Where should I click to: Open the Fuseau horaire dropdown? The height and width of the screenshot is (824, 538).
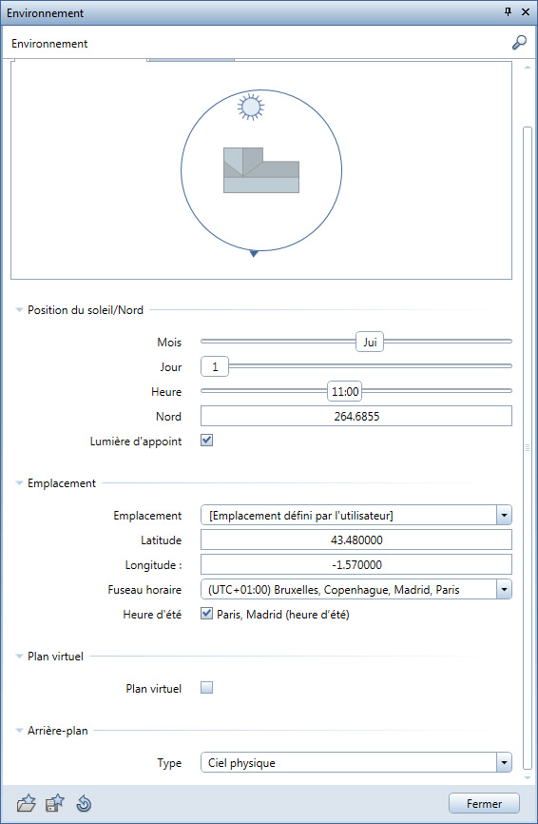[x=504, y=590]
